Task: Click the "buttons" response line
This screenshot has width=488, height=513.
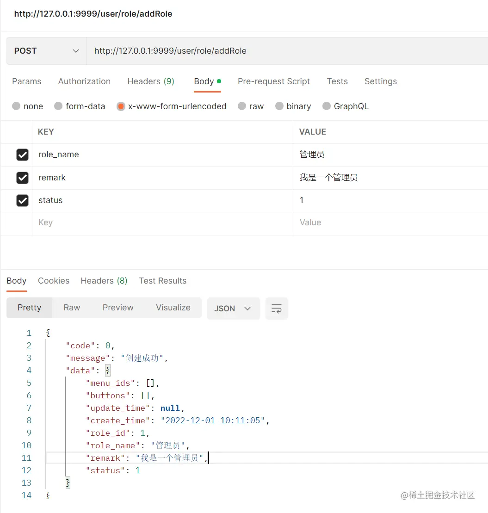Action: click(120, 395)
